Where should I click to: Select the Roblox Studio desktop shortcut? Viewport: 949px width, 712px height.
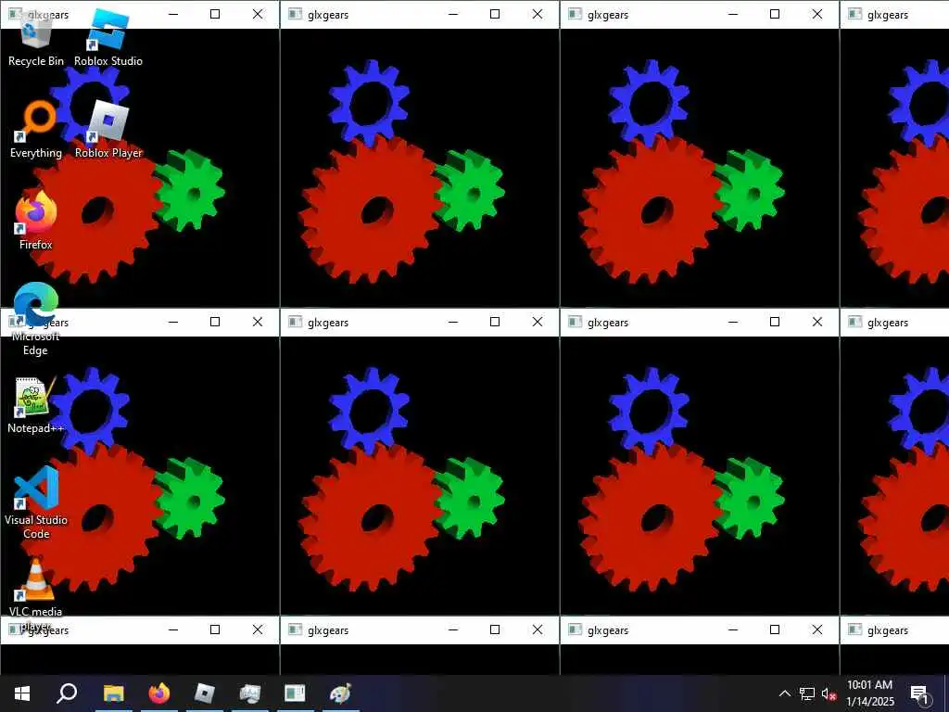pyautogui.click(x=108, y=37)
